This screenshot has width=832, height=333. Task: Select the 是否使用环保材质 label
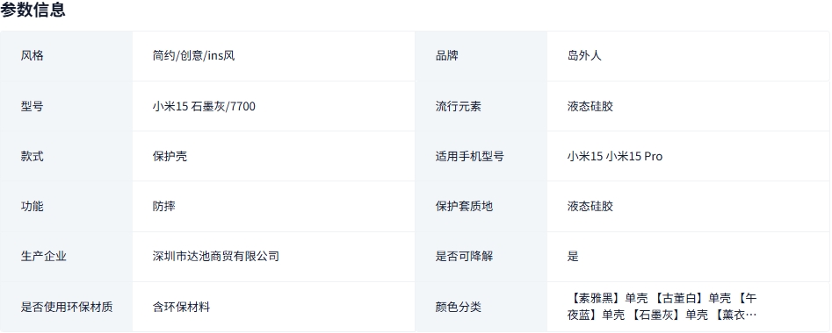point(66,307)
